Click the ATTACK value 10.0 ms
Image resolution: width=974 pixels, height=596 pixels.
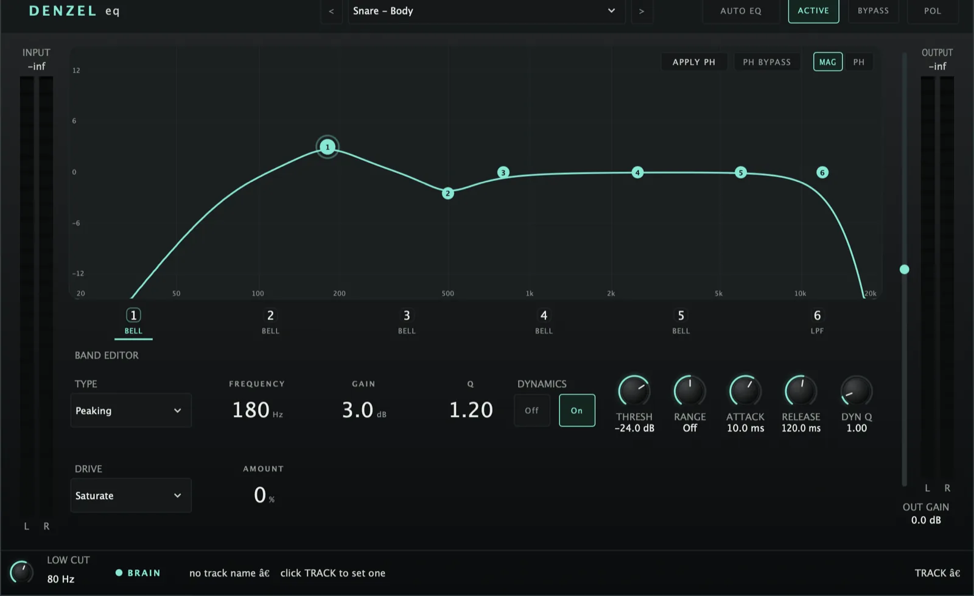click(745, 428)
